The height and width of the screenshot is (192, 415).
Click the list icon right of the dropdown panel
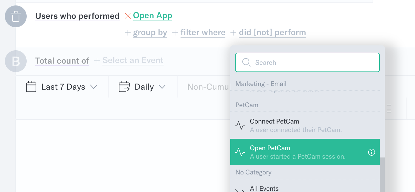coord(389,108)
